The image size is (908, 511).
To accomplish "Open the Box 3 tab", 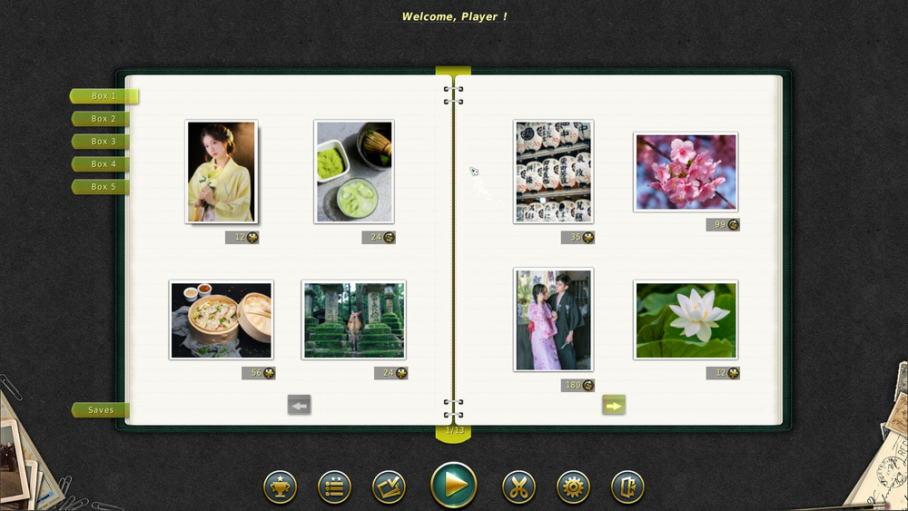I will (x=103, y=142).
